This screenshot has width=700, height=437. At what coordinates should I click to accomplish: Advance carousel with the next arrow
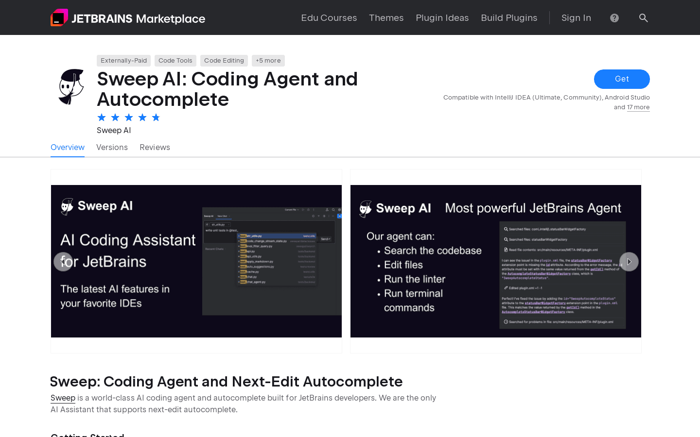pyautogui.click(x=629, y=261)
